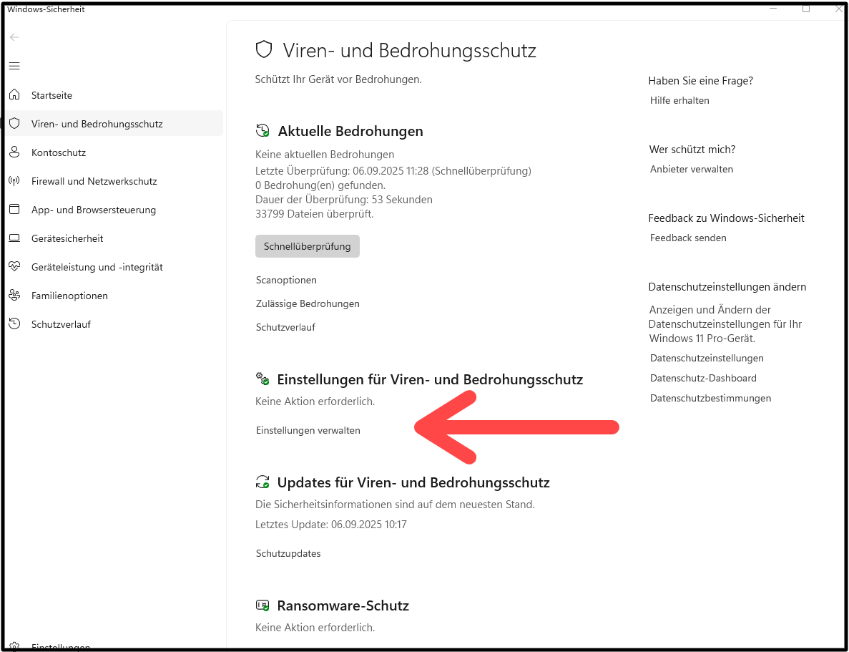The width and height of the screenshot is (849, 652).
Task: Open Familienoptionen page
Action: coord(114,296)
